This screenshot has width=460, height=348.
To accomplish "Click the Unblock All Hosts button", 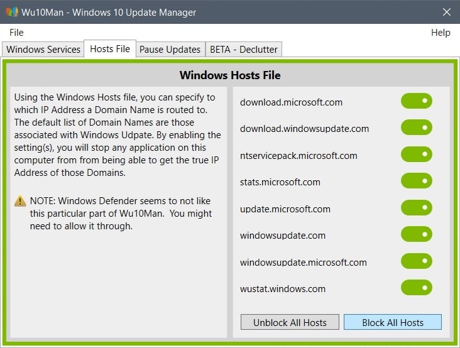I will point(290,322).
